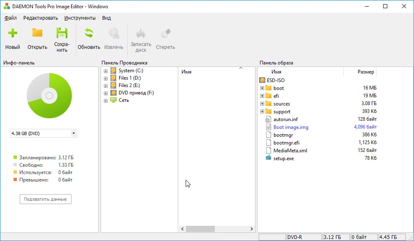Click the Превышено: 0 байт legend entry
This screenshot has width=414, height=241.
point(43,180)
